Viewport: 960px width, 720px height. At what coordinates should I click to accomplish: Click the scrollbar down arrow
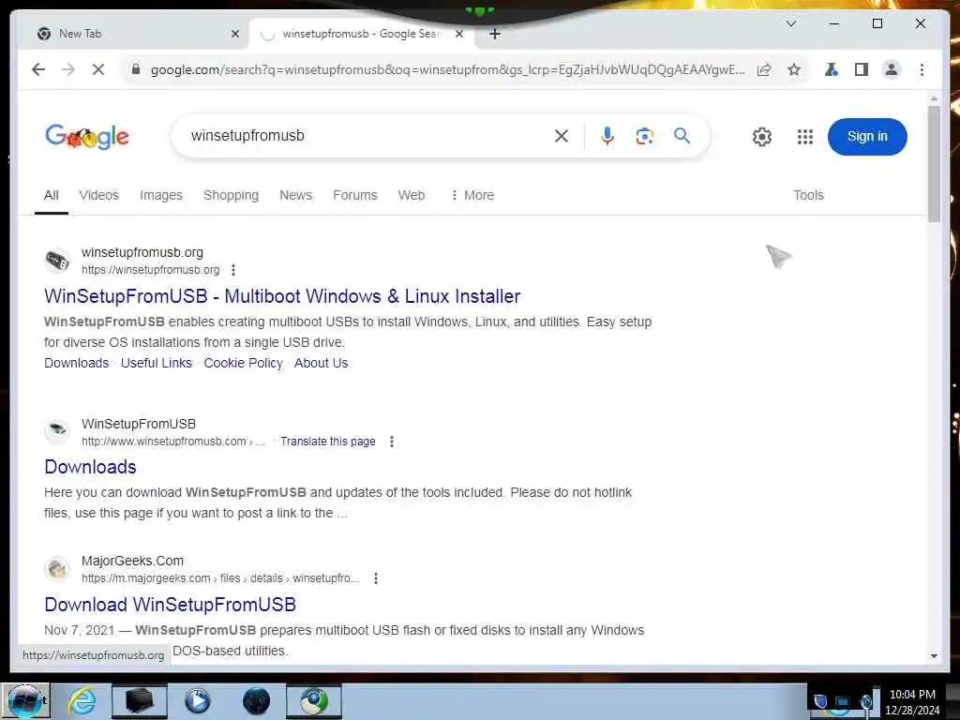934,655
